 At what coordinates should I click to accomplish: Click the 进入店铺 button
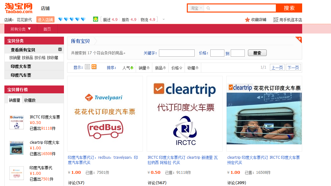45,20
